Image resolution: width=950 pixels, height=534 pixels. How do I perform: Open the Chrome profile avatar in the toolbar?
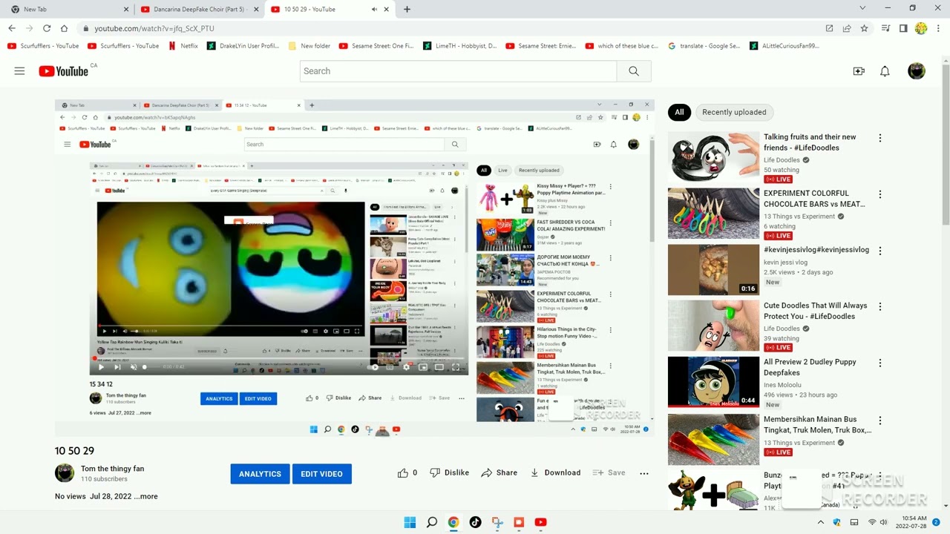click(921, 28)
